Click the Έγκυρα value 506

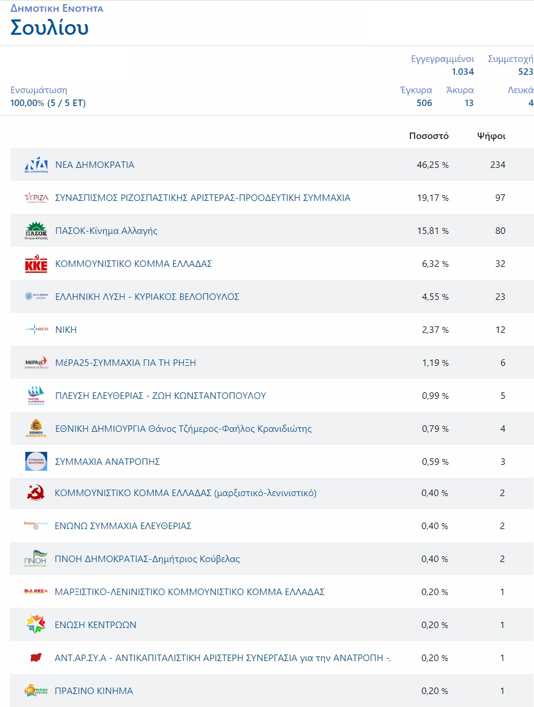[x=424, y=103]
